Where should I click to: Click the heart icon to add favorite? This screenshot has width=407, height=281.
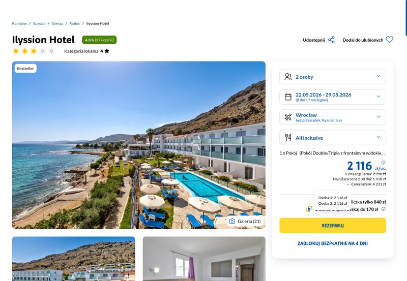coord(389,40)
